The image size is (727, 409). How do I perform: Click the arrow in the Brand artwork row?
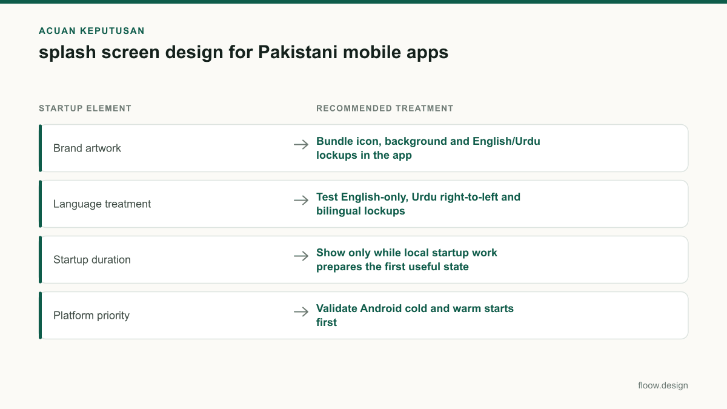coord(301,144)
